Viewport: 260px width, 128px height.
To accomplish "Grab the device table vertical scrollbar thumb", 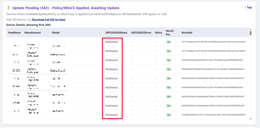I will click(250, 33).
